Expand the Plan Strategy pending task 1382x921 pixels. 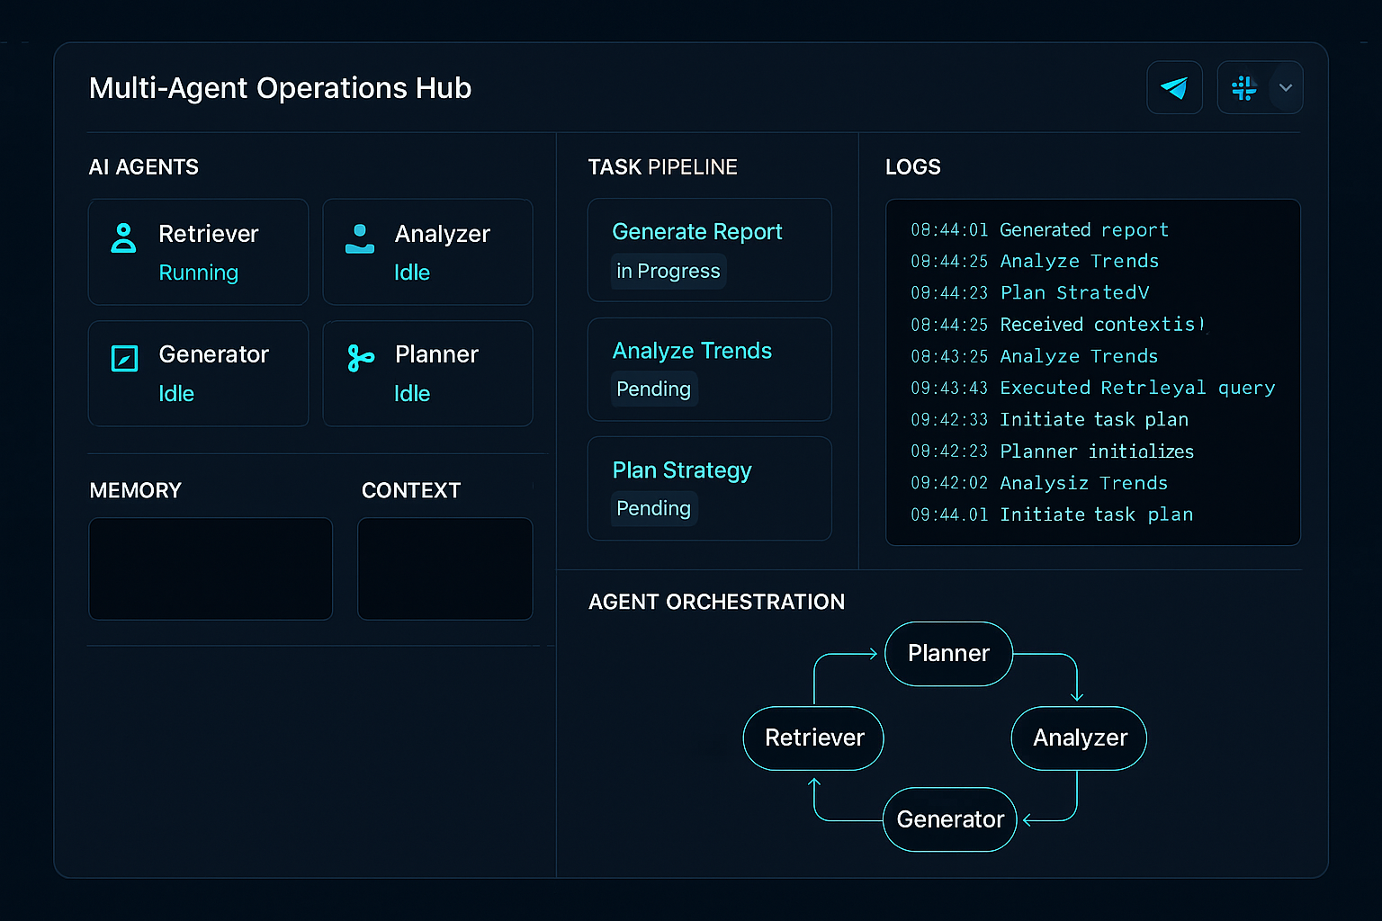[x=709, y=488]
